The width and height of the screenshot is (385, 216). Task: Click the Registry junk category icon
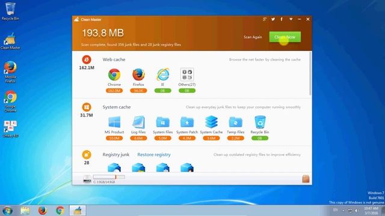tap(87, 155)
